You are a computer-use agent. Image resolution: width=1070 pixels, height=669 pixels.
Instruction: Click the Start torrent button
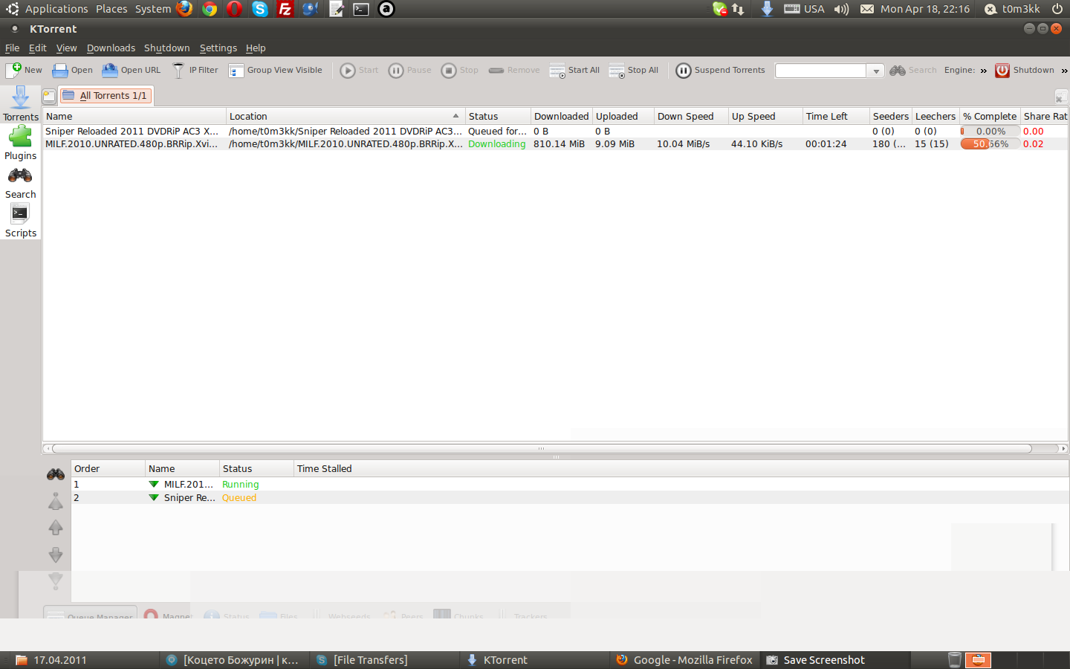(x=359, y=71)
